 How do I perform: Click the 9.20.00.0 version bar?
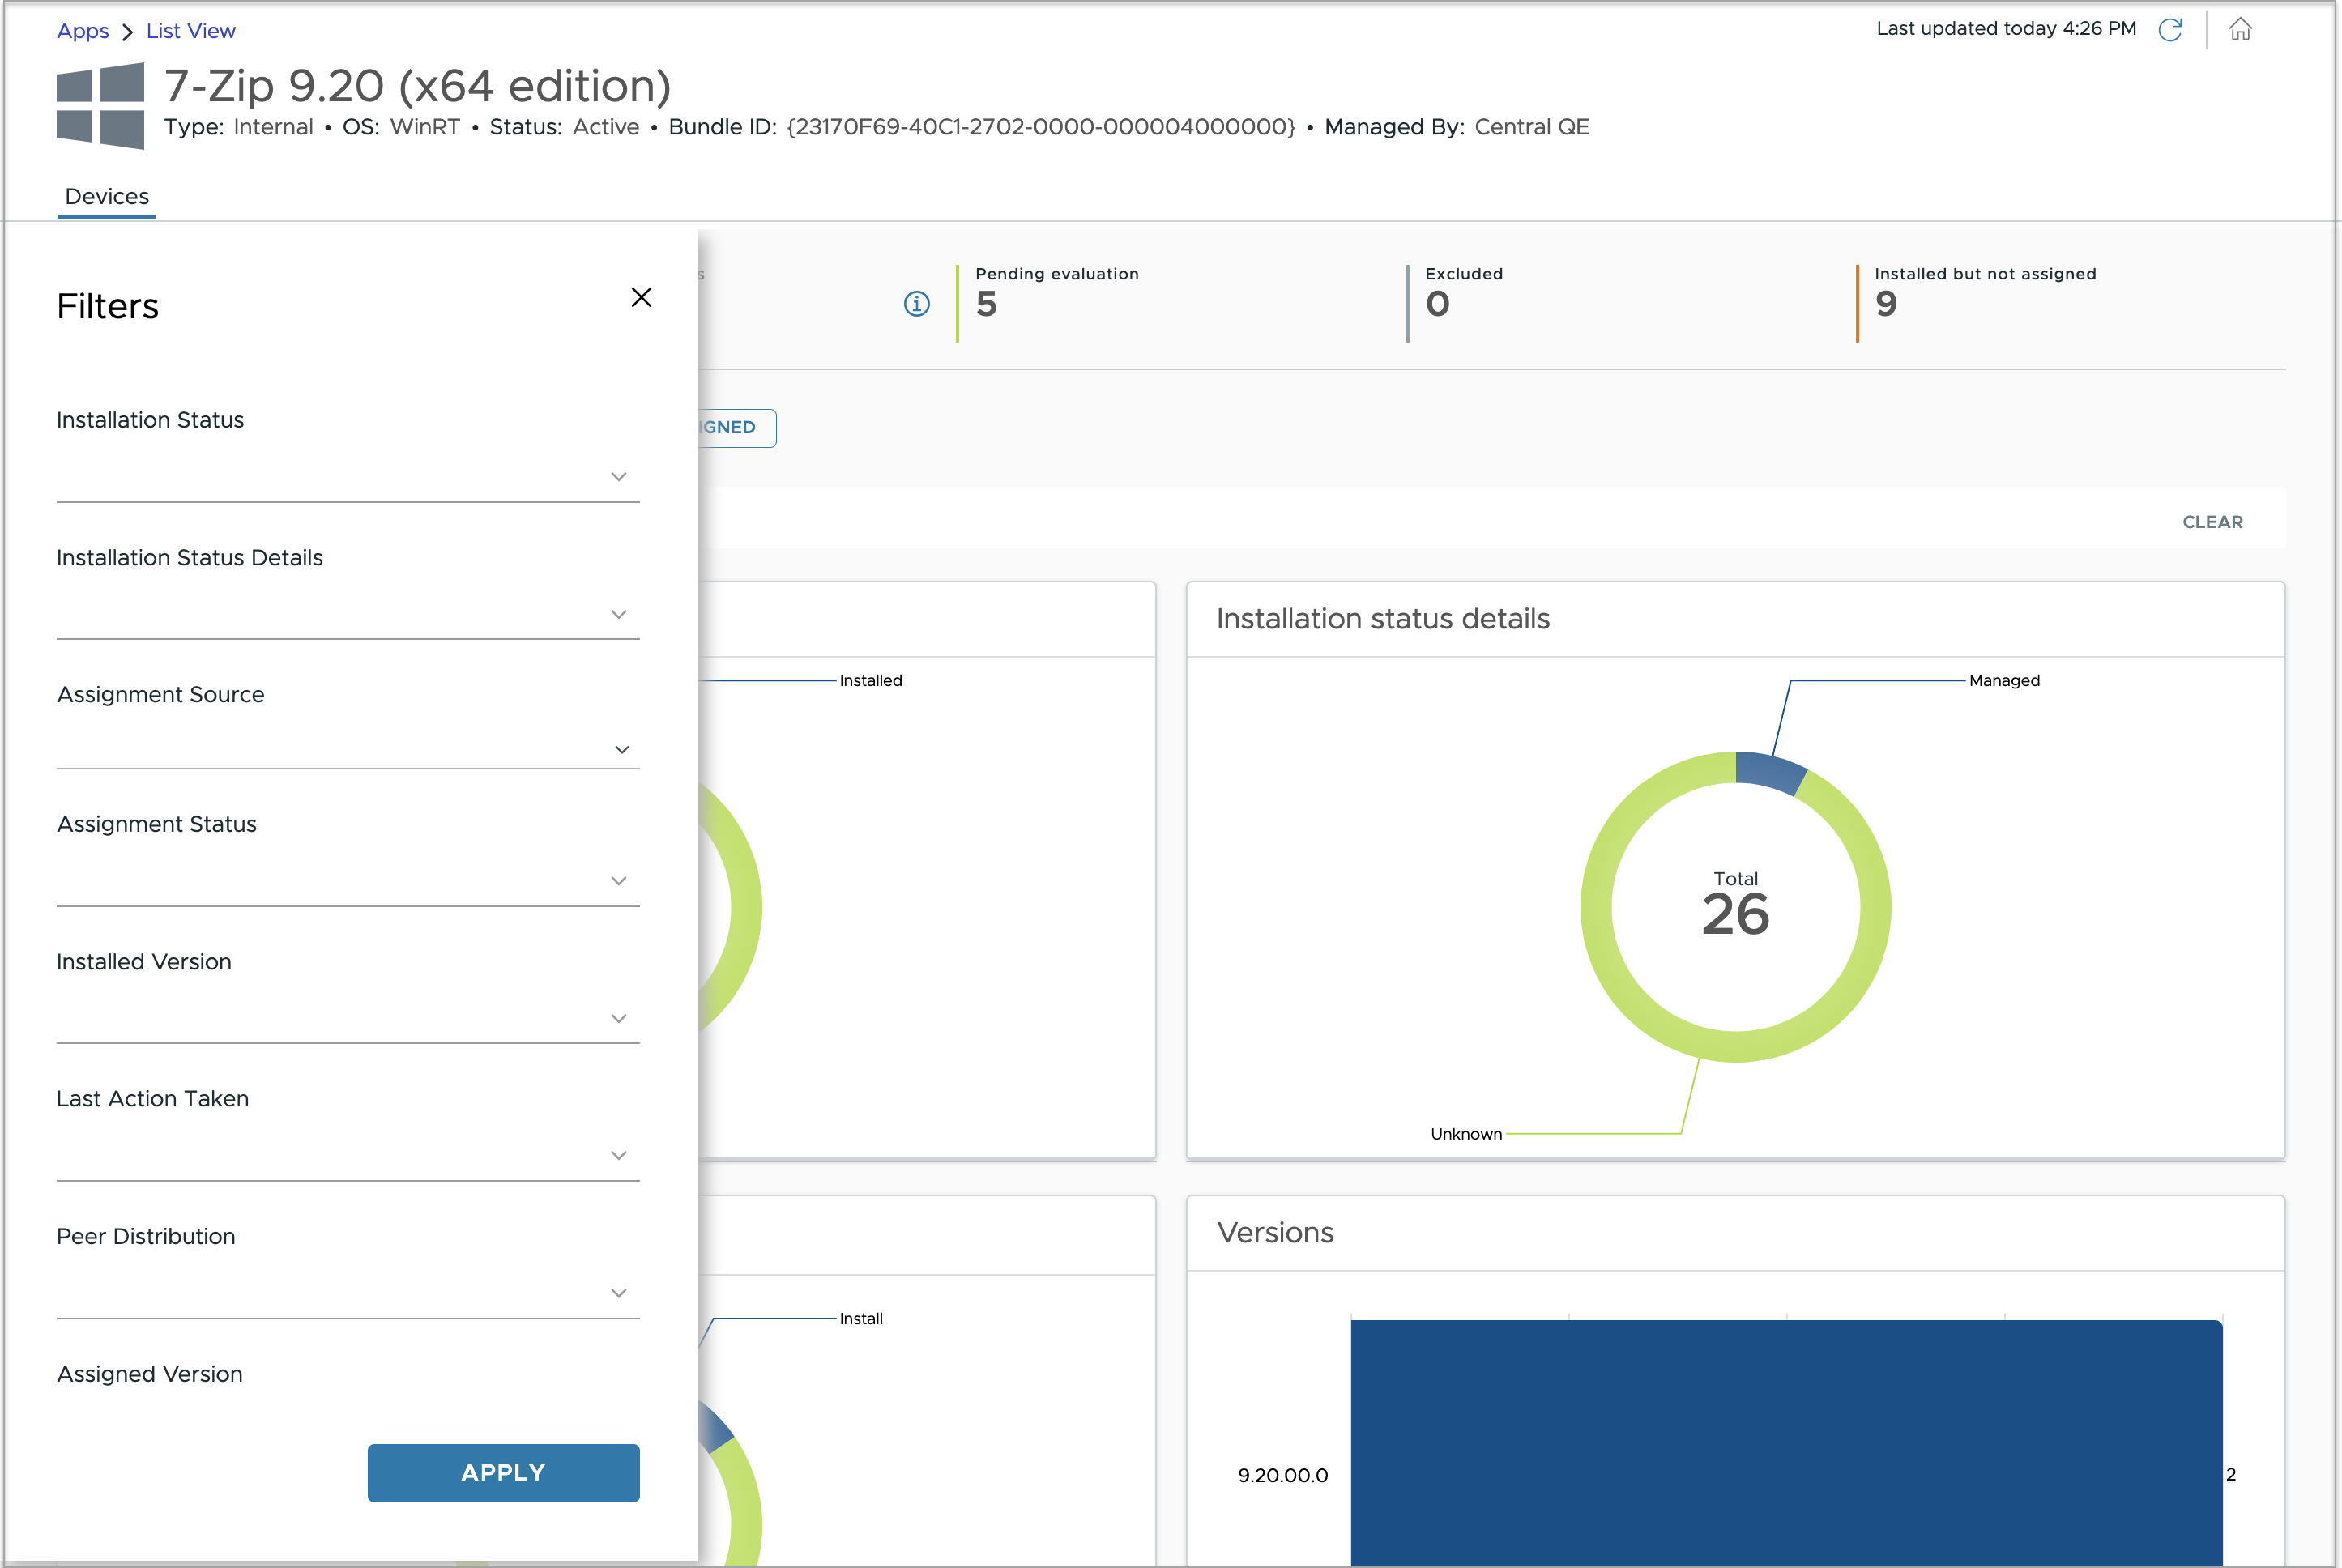1787,1443
